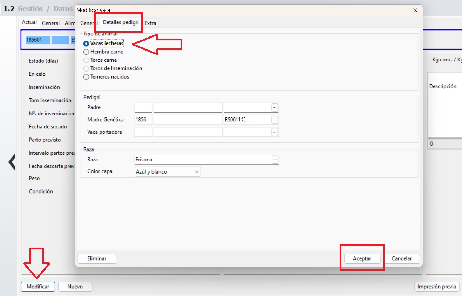Choose the Hembra carne animal type
This screenshot has width=462, height=296.
point(86,52)
